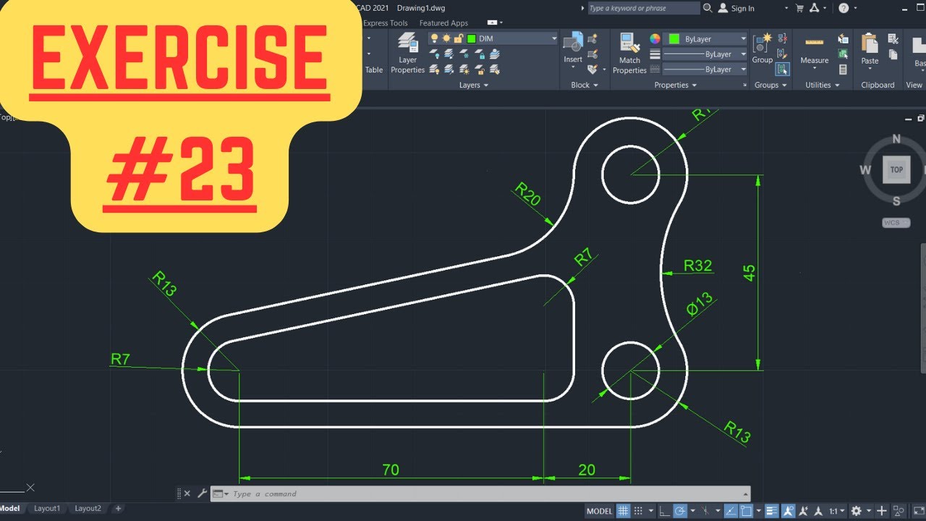The width and height of the screenshot is (926, 521).
Task: Click the green ByLayer color swatch
Action: pos(674,39)
